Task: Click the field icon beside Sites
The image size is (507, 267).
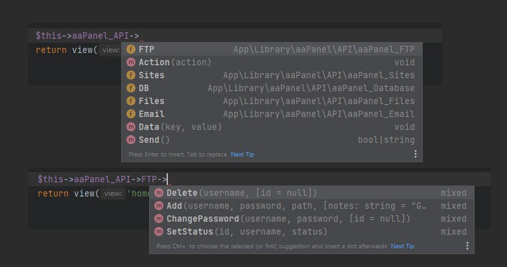Action: (x=130, y=75)
